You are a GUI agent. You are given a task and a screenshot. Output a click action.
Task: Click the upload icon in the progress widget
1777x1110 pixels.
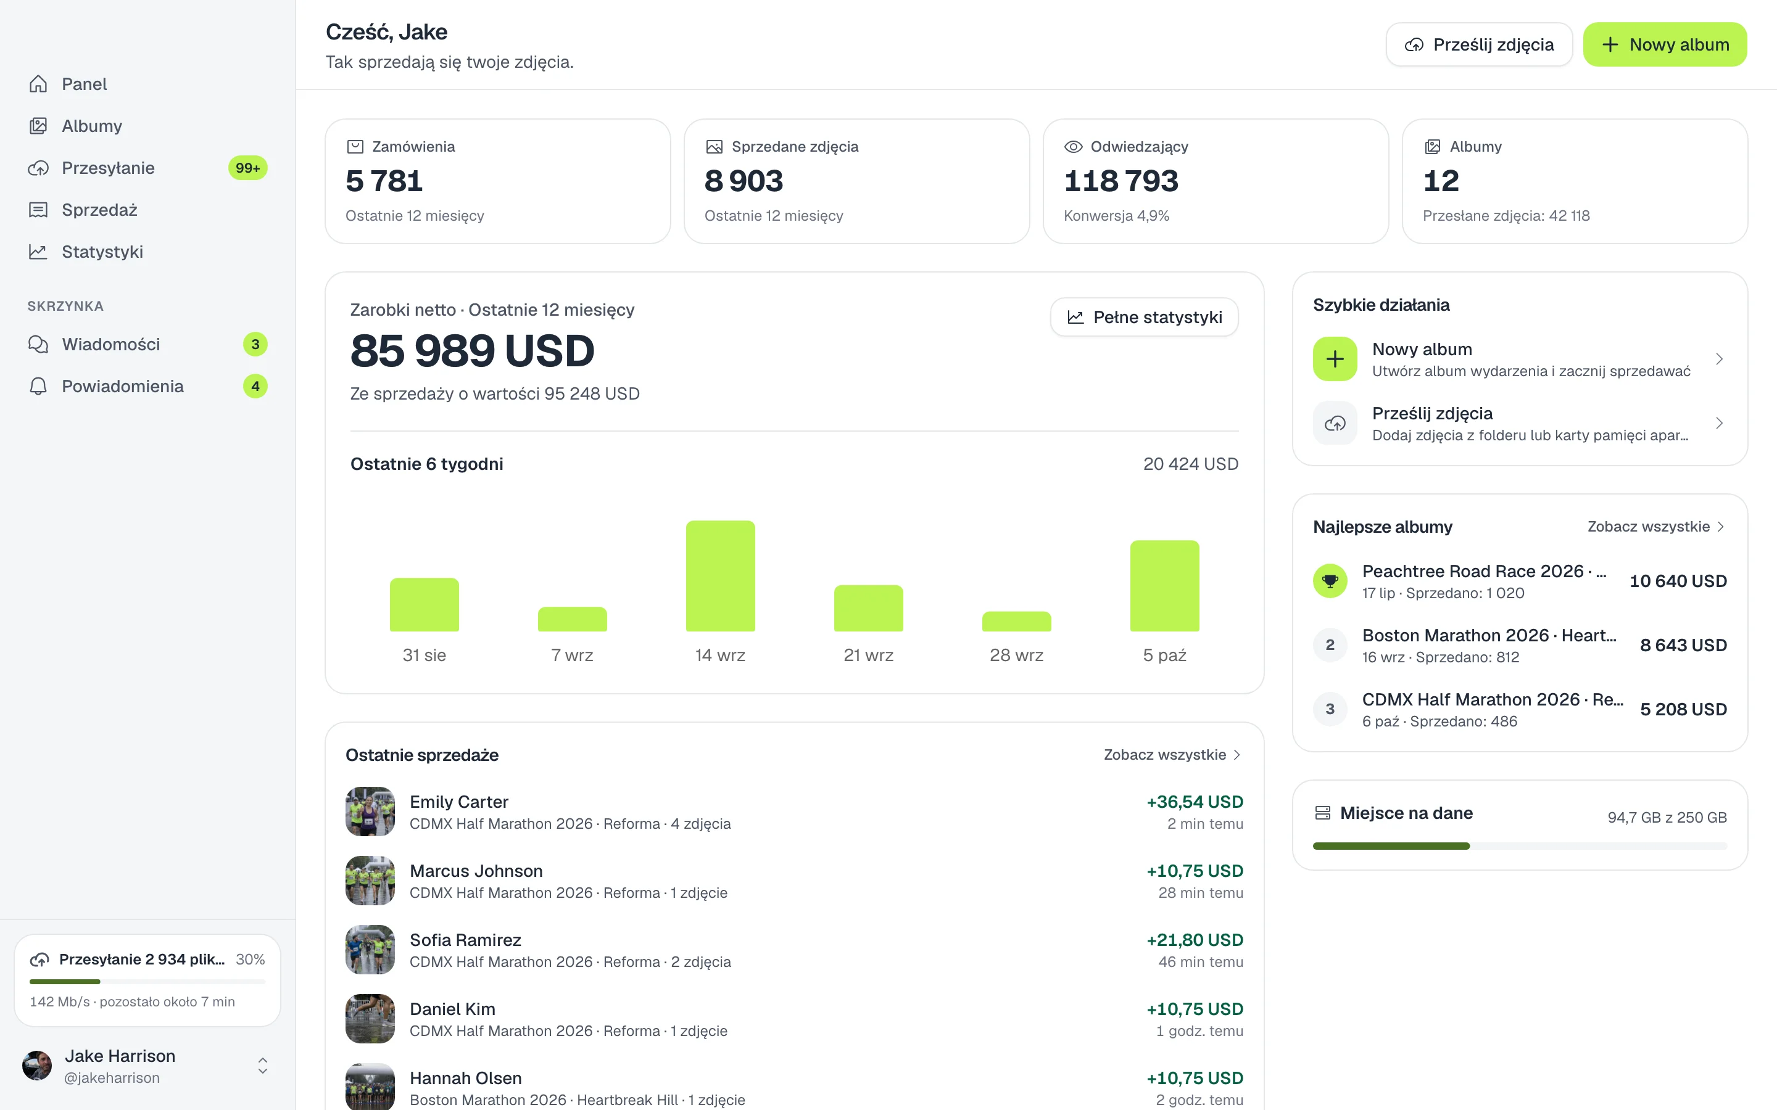click(39, 960)
